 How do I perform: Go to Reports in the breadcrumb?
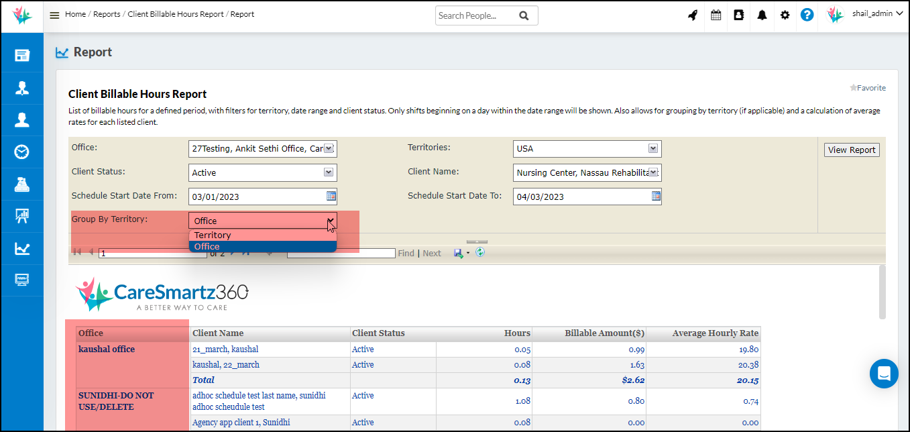tap(107, 14)
